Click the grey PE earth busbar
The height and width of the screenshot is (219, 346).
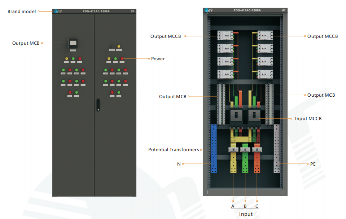[276, 149]
